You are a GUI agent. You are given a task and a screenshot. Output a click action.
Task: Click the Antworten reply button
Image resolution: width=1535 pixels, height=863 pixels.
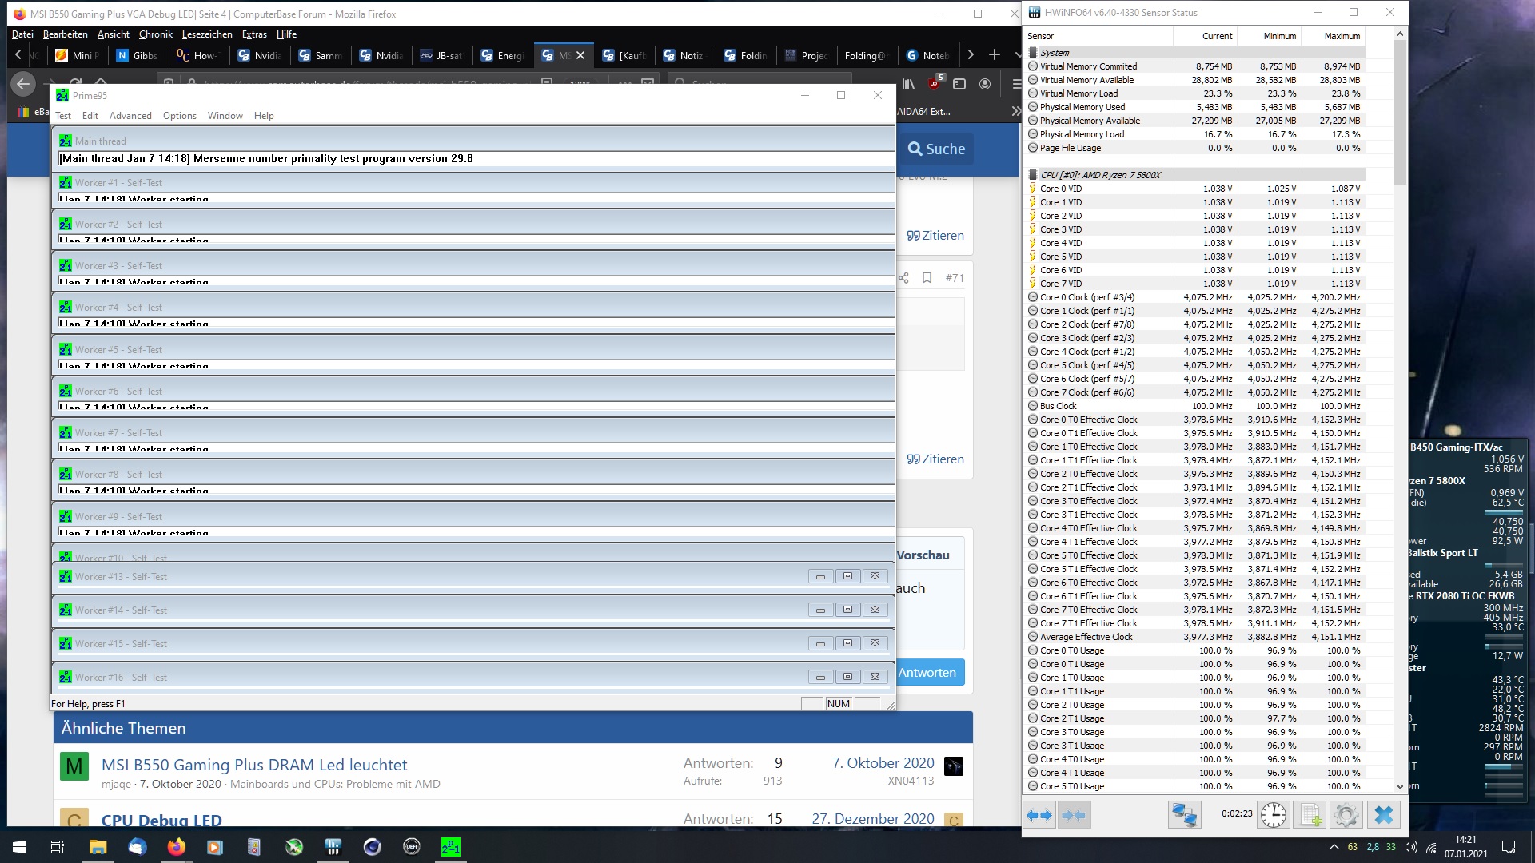[927, 672]
